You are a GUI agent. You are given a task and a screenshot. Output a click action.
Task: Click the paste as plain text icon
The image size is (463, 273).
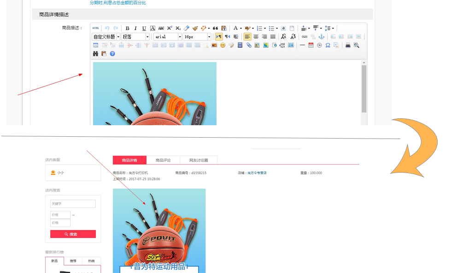(x=224, y=29)
